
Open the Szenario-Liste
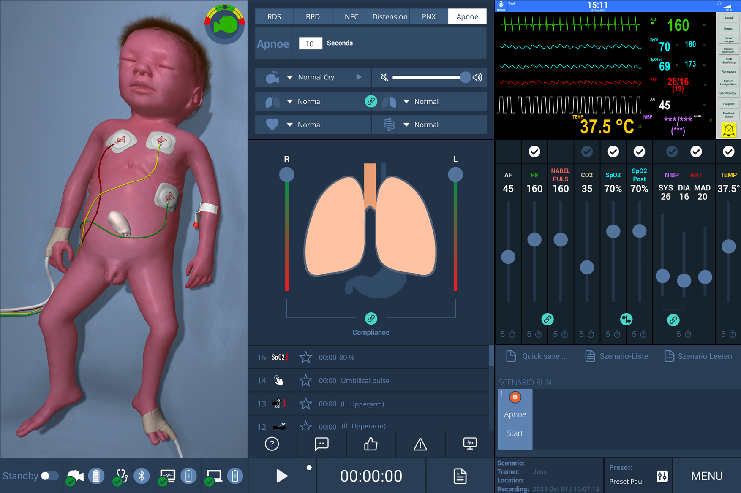616,356
